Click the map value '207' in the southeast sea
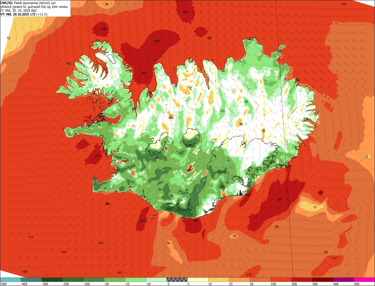Image resolution: width=375 pixels, height=286 pixels. tap(321, 193)
